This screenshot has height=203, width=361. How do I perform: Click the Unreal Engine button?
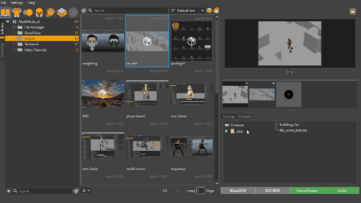coord(307,191)
